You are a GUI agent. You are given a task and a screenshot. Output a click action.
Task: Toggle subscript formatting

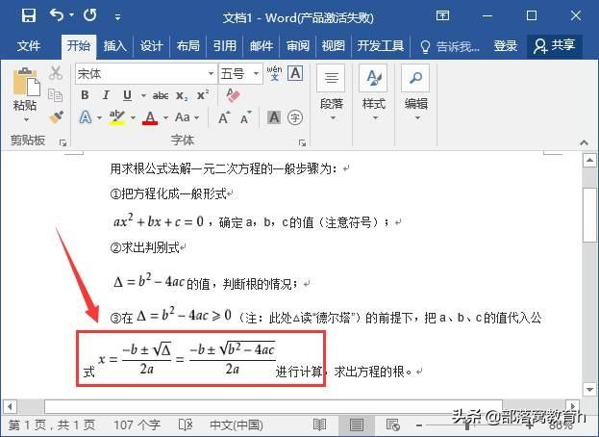(182, 95)
